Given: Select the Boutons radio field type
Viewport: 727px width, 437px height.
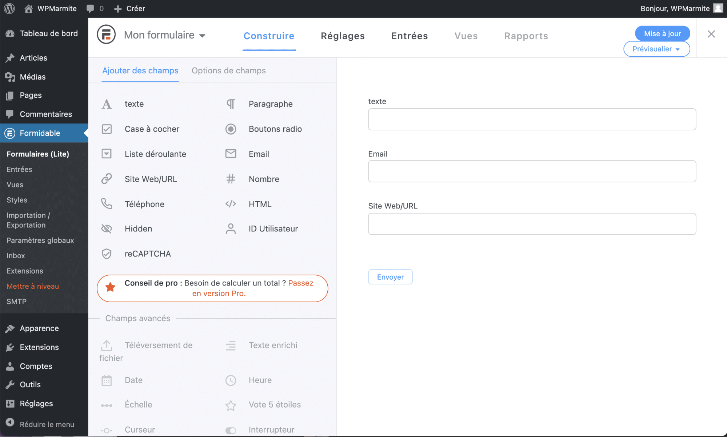Looking at the screenshot, I should [275, 129].
